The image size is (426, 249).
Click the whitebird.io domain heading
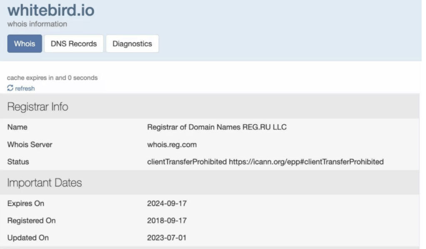51,10
